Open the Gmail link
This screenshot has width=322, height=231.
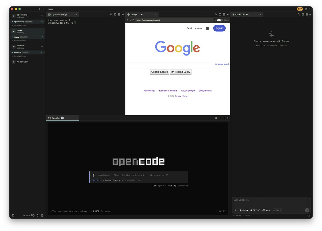click(x=189, y=28)
